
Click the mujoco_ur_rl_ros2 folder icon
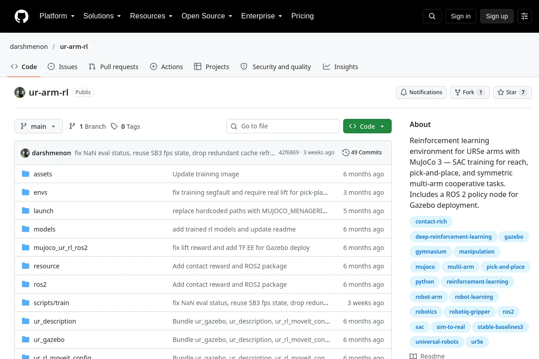pos(26,247)
